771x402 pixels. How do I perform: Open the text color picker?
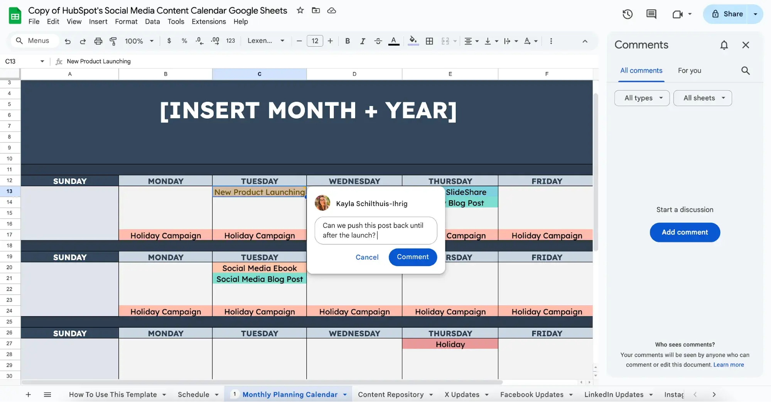pyautogui.click(x=393, y=41)
